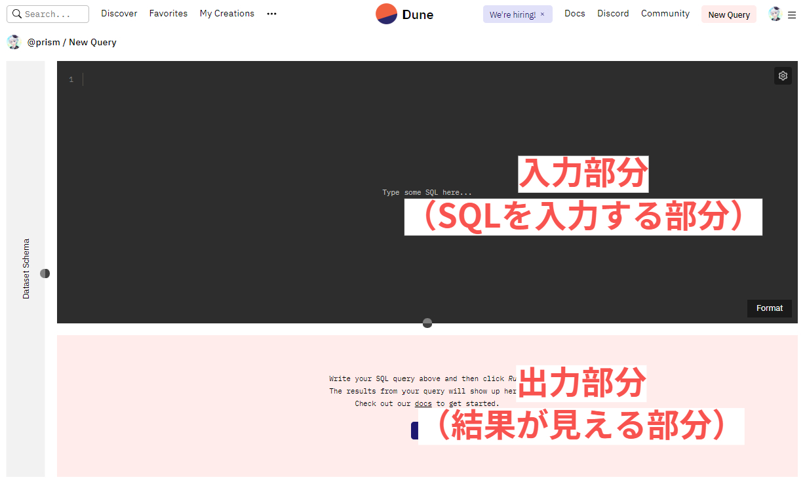Open the hamburger menu at top right

point(792,14)
